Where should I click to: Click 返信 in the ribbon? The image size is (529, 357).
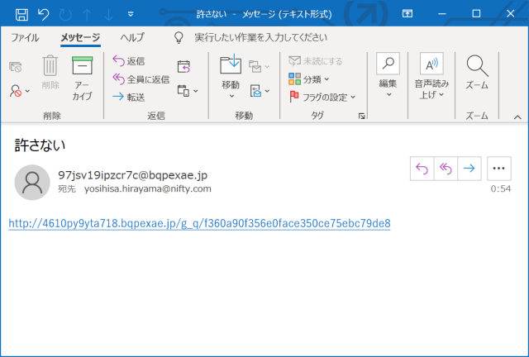click(x=129, y=61)
